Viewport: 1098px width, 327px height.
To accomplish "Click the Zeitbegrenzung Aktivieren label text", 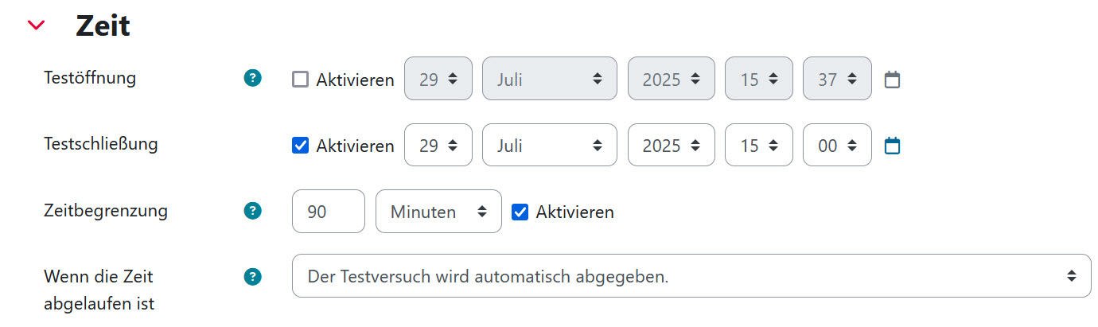I will click(x=575, y=212).
